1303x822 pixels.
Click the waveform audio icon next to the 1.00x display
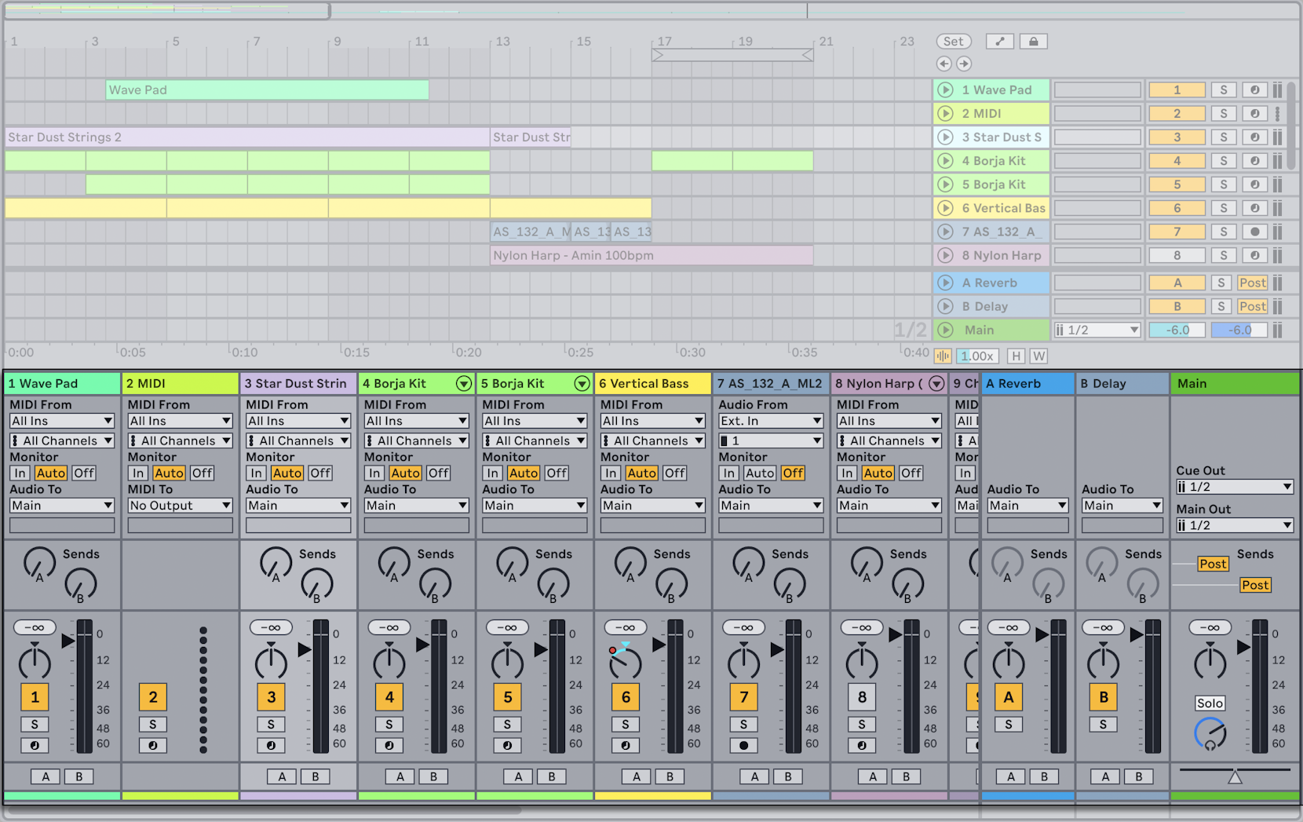click(x=942, y=356)
